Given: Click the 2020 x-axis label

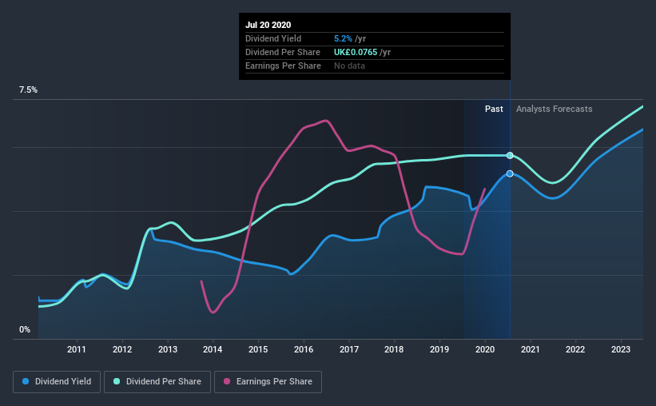Looking at the screenshot, I should (x=485, y=349).
